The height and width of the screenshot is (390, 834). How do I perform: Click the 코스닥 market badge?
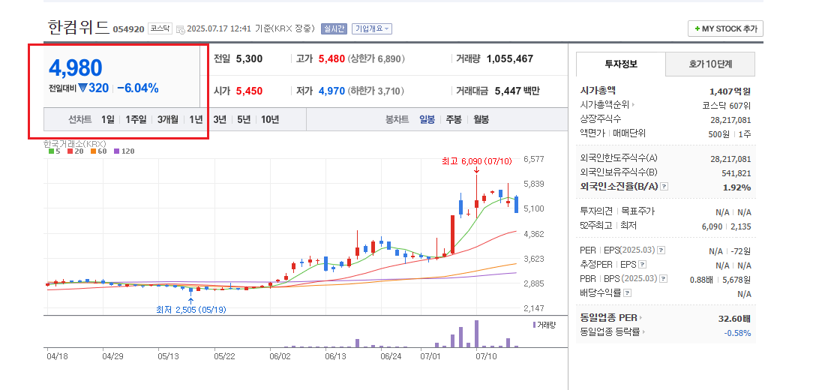point(160,28)
